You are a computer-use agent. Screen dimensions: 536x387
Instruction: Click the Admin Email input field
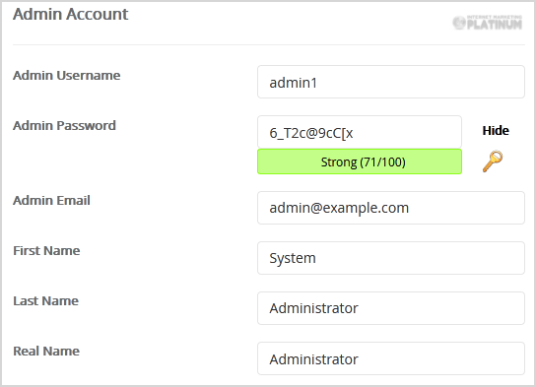391,208
